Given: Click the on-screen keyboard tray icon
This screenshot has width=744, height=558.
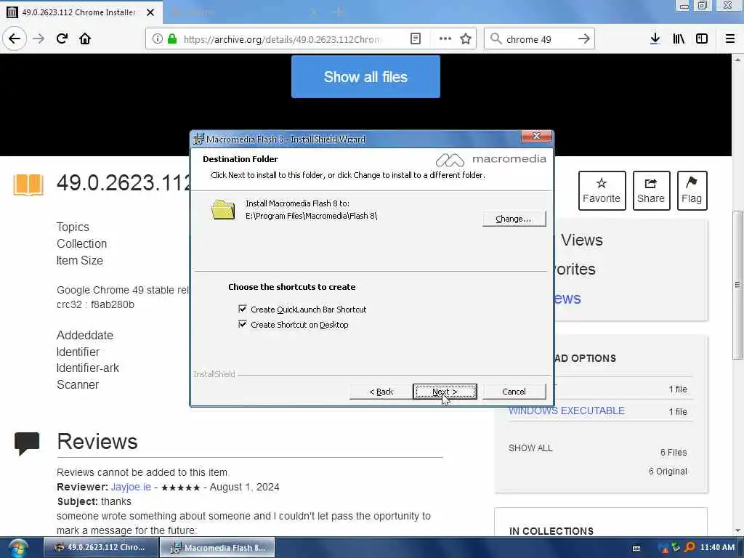Looking at the screenshot, I should 636,548.
